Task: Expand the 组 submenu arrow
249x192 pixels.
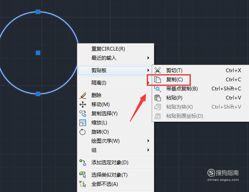Action: click(x=148, y=150)
